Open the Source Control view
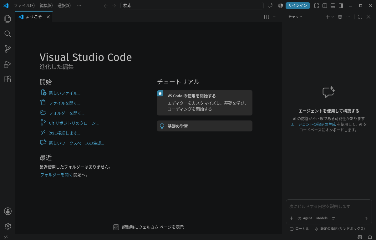This screenshot has width=376, height=240. 8,49
